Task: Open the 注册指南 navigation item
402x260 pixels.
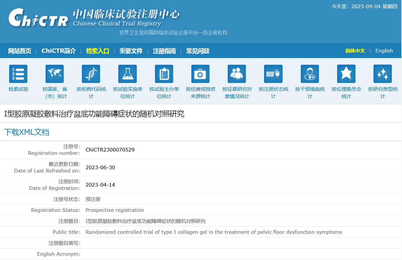Action: coord(164,51)
